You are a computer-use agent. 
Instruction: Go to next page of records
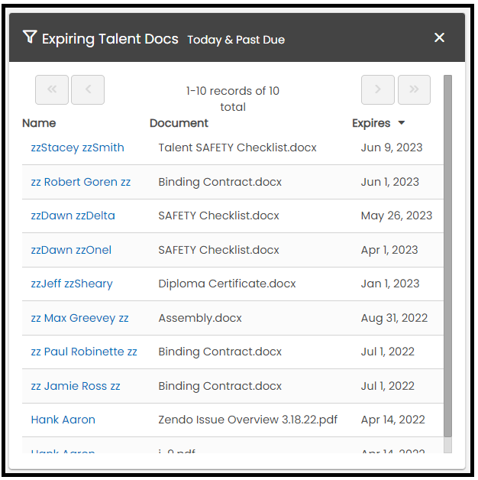coord(378,89)
